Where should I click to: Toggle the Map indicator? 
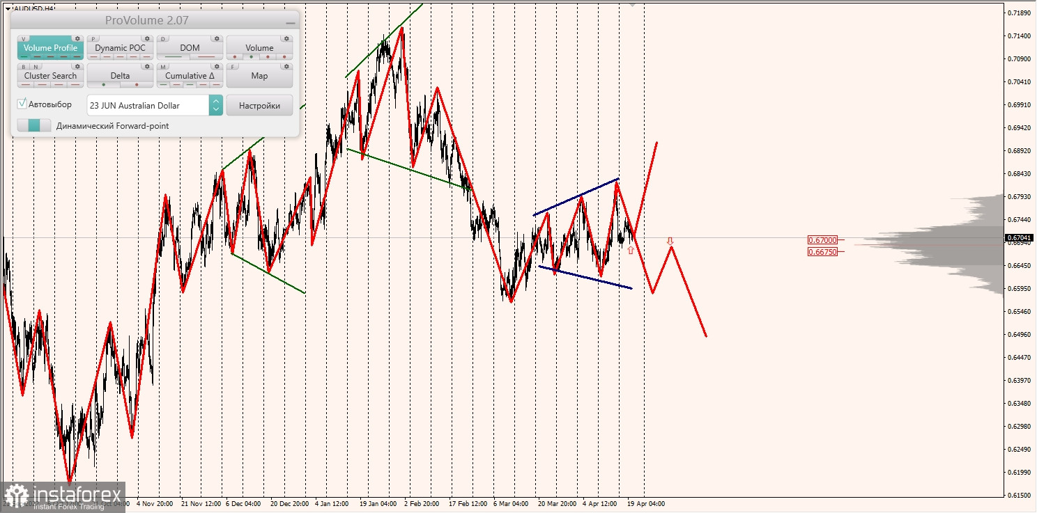coord(259,75)
